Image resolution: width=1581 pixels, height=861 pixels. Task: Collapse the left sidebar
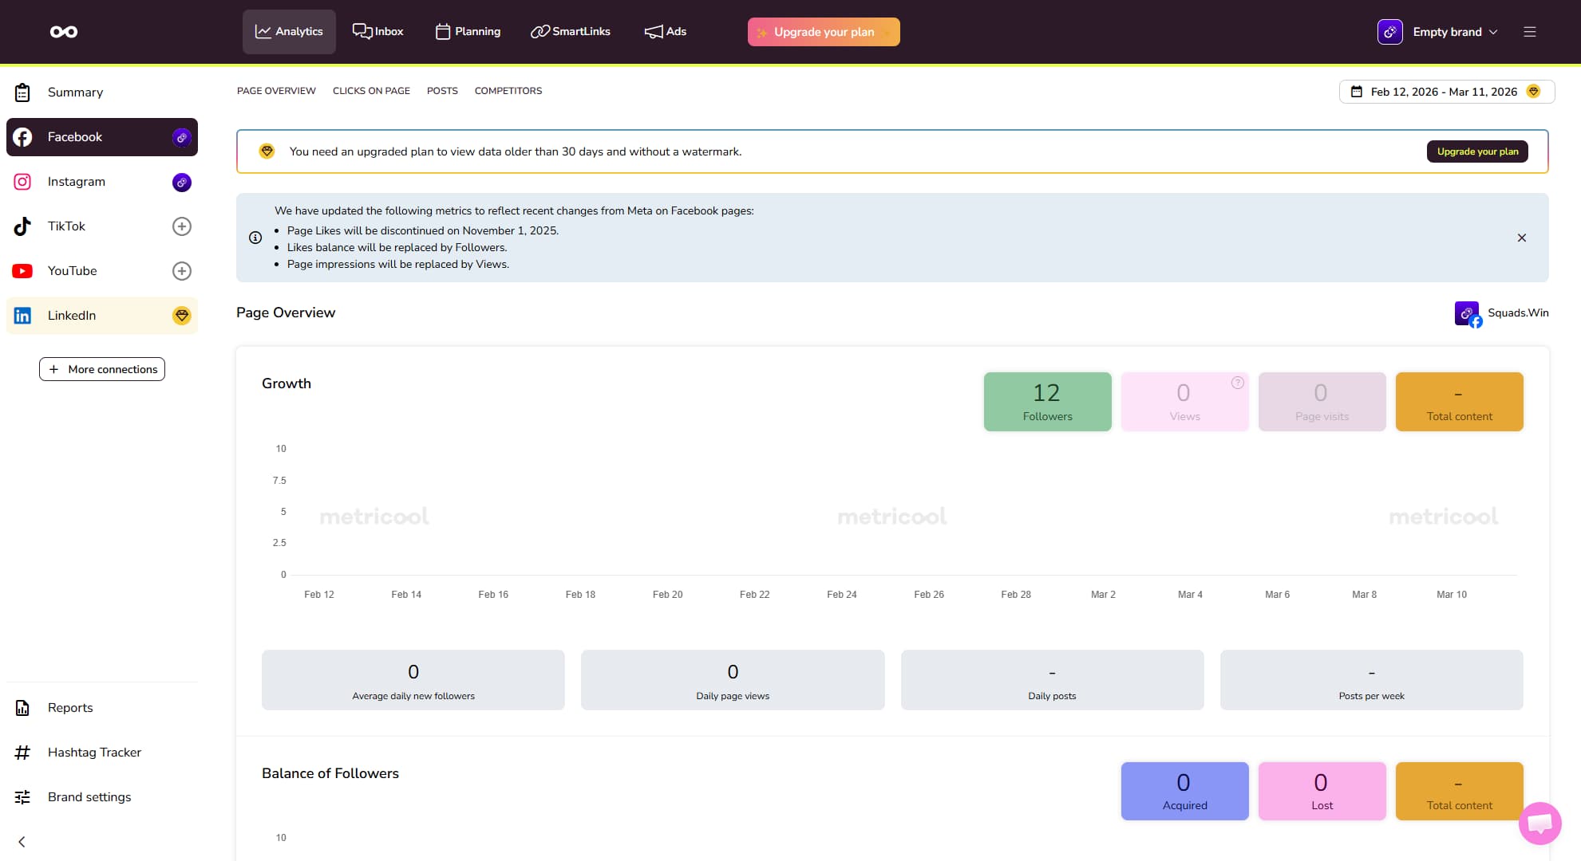point(22,841)
